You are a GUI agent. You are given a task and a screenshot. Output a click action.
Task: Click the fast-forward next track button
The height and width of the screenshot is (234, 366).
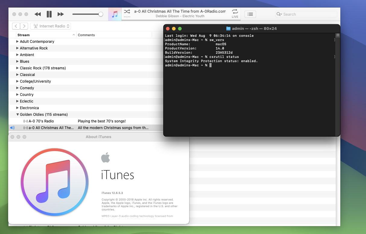(61, 14)
